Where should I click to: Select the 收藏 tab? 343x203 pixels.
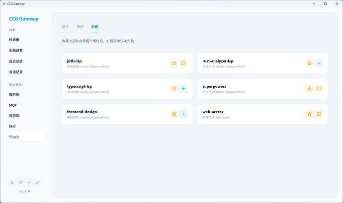[95, 27]
